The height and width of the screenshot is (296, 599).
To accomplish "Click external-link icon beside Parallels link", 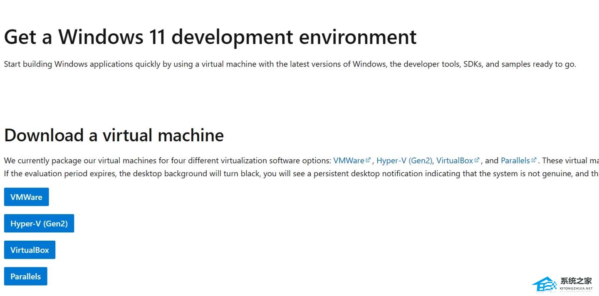I will coord(534,160).
